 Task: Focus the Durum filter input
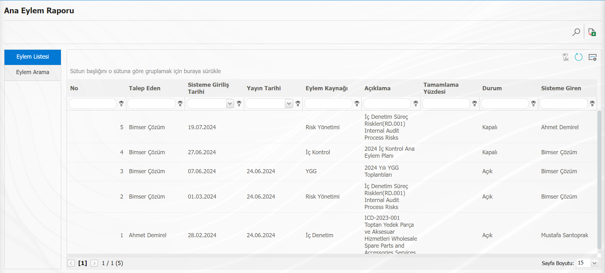point(505,104)
